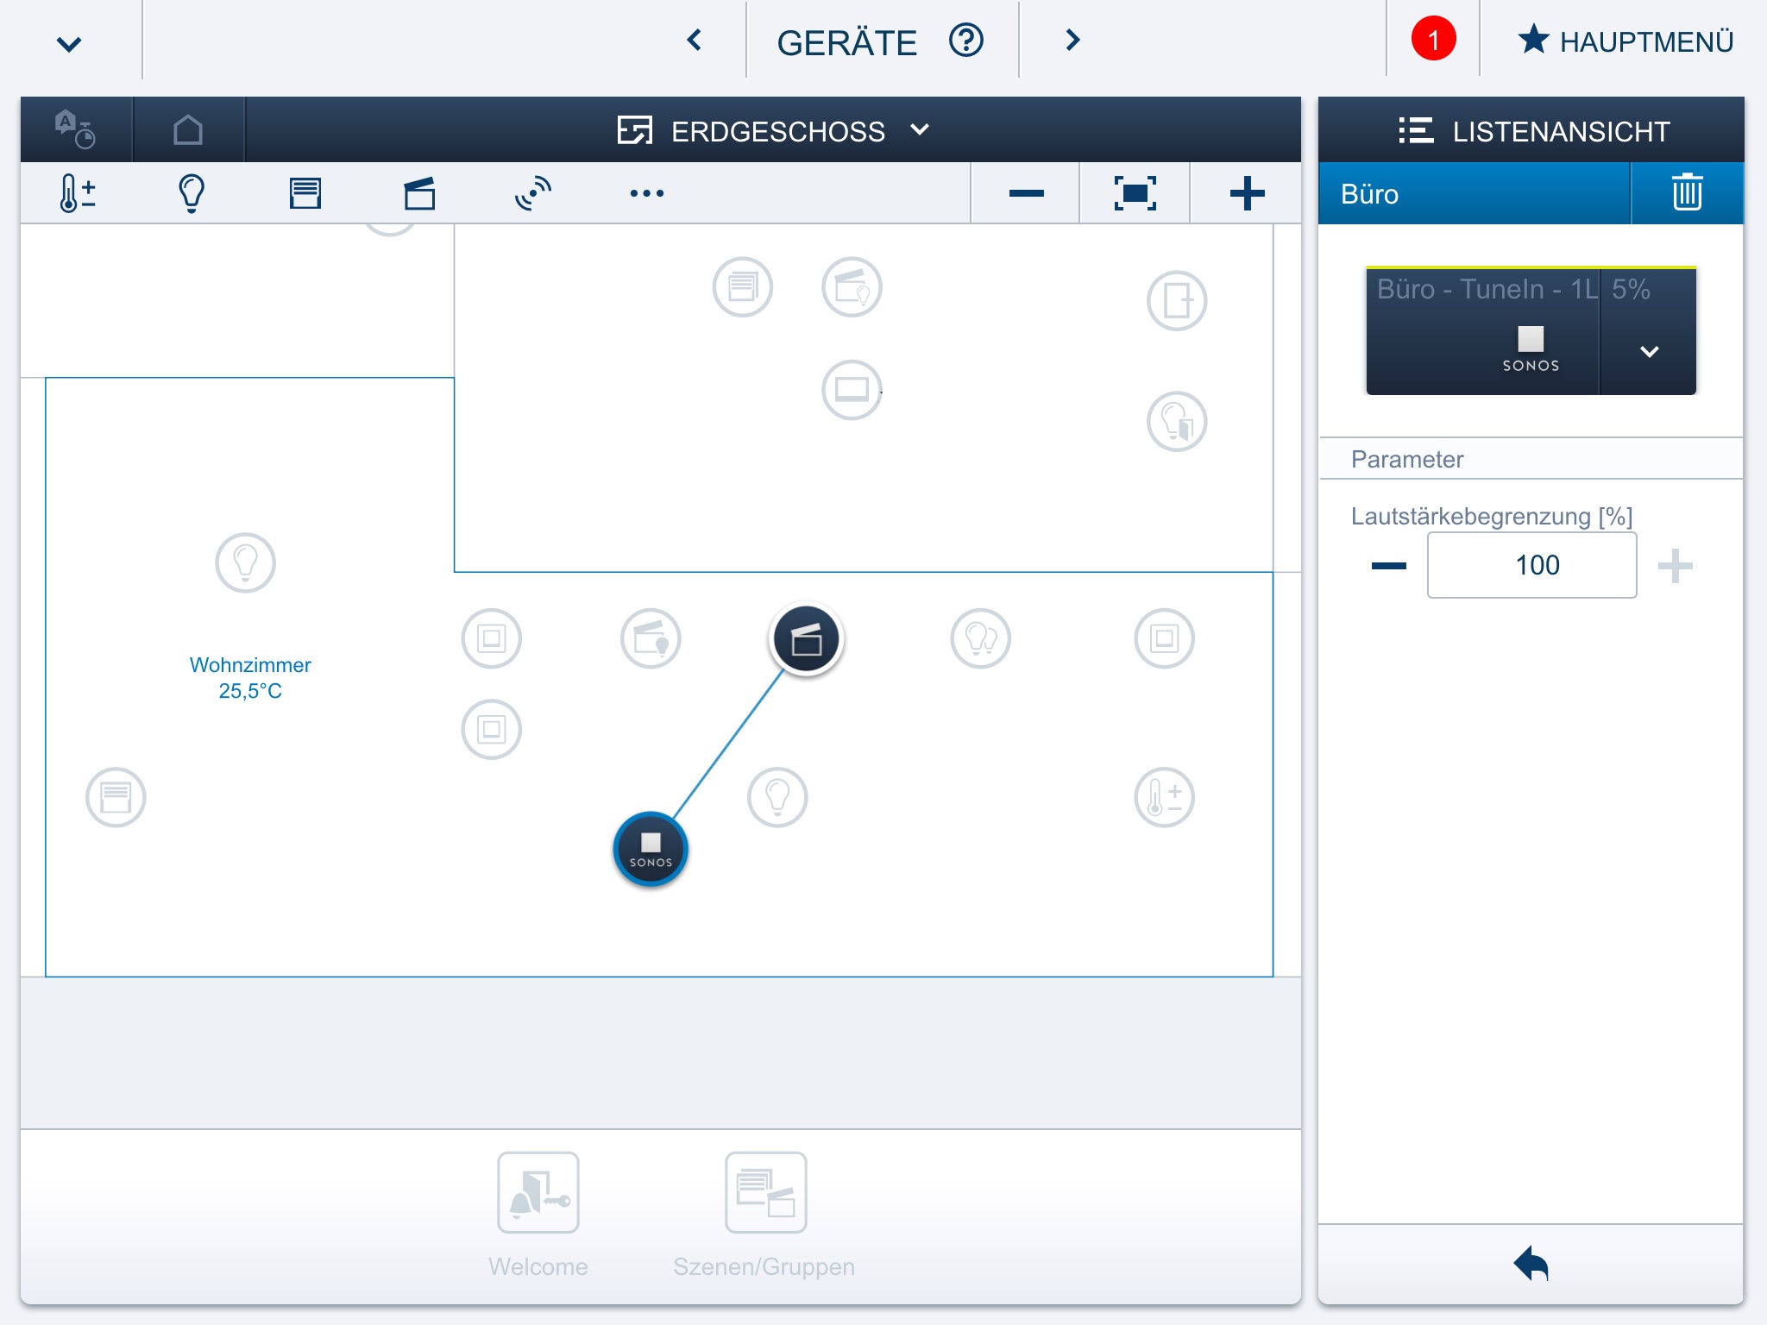Collapse the top-left chevron dropdown
Screen dimensions: 1767x1325
(69, 43)
